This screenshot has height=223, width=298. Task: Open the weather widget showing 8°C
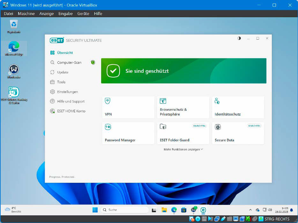(x=13, y=210)
